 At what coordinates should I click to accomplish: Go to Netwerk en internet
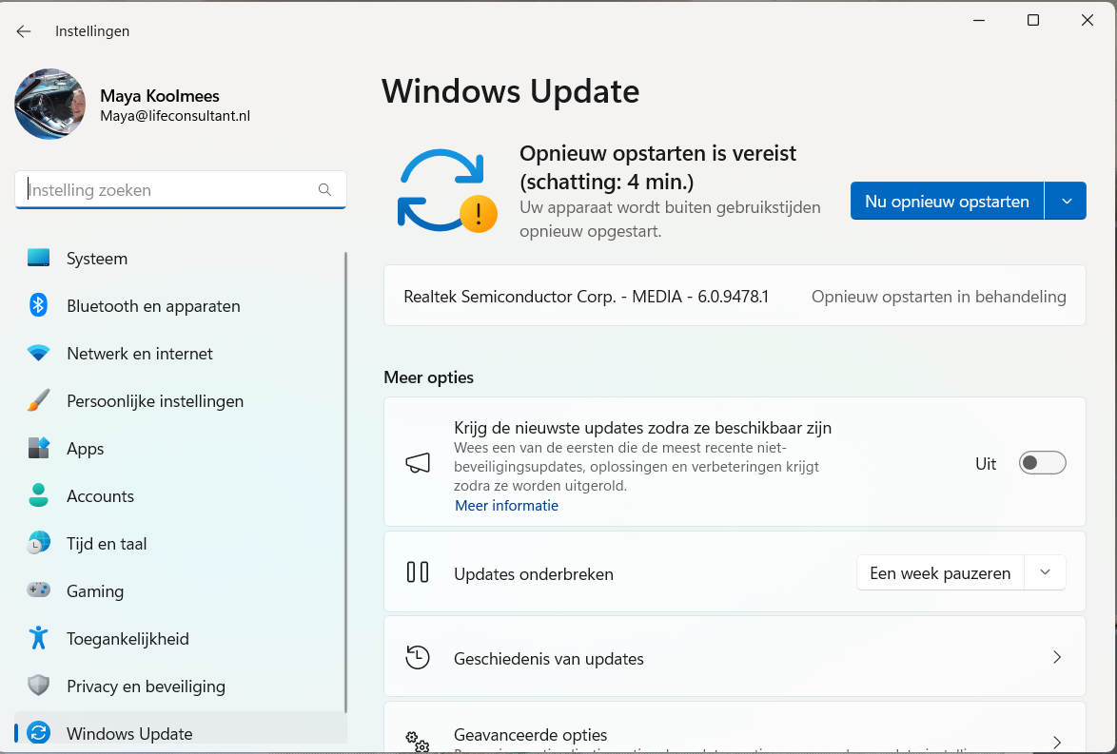180,353
